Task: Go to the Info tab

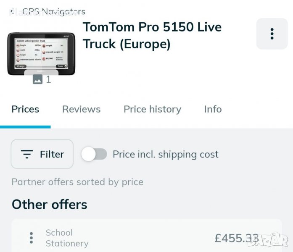Action: (213, 109)
